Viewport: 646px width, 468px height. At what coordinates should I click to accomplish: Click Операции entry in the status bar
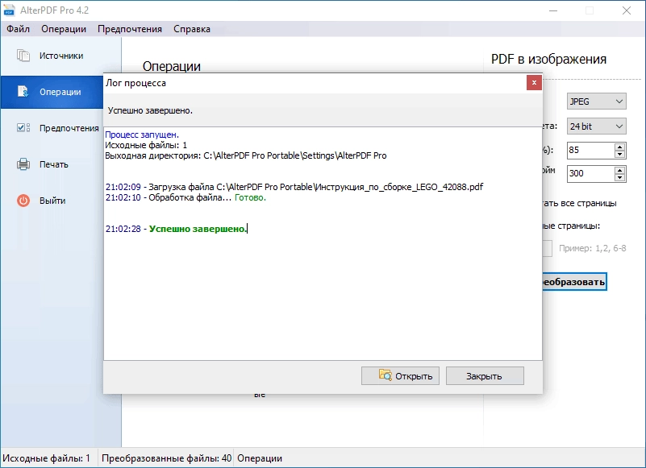[x=260, y=458]
